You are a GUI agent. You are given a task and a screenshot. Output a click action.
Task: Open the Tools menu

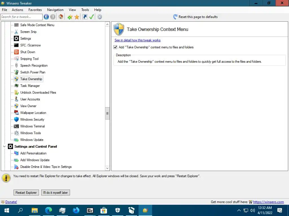click(85, 10)
